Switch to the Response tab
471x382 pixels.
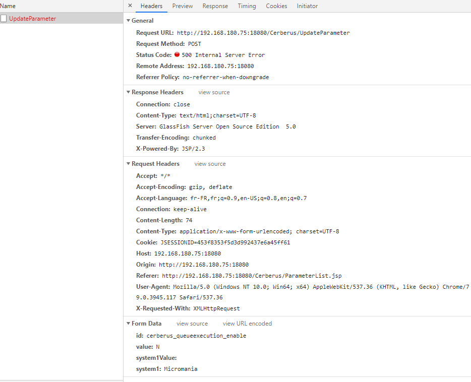pos(215,6)
